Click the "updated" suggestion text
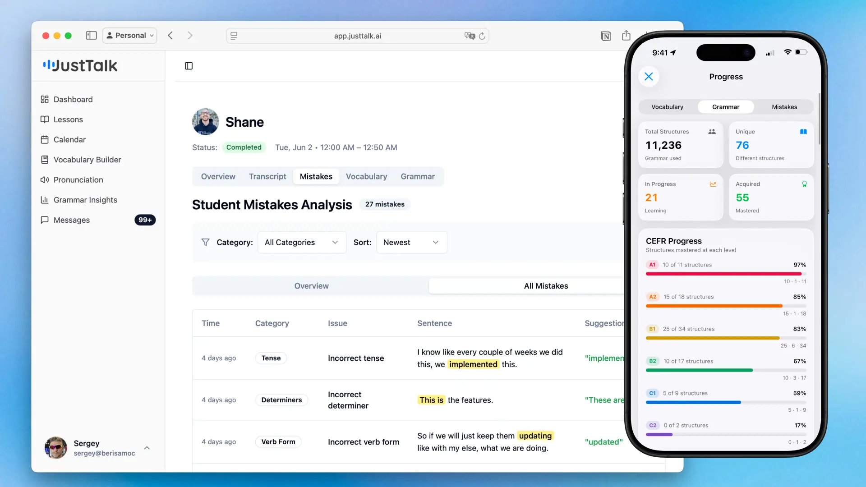The width and height of the screenshot is (866, 487). pyautogui.click(x=603, y=442)
